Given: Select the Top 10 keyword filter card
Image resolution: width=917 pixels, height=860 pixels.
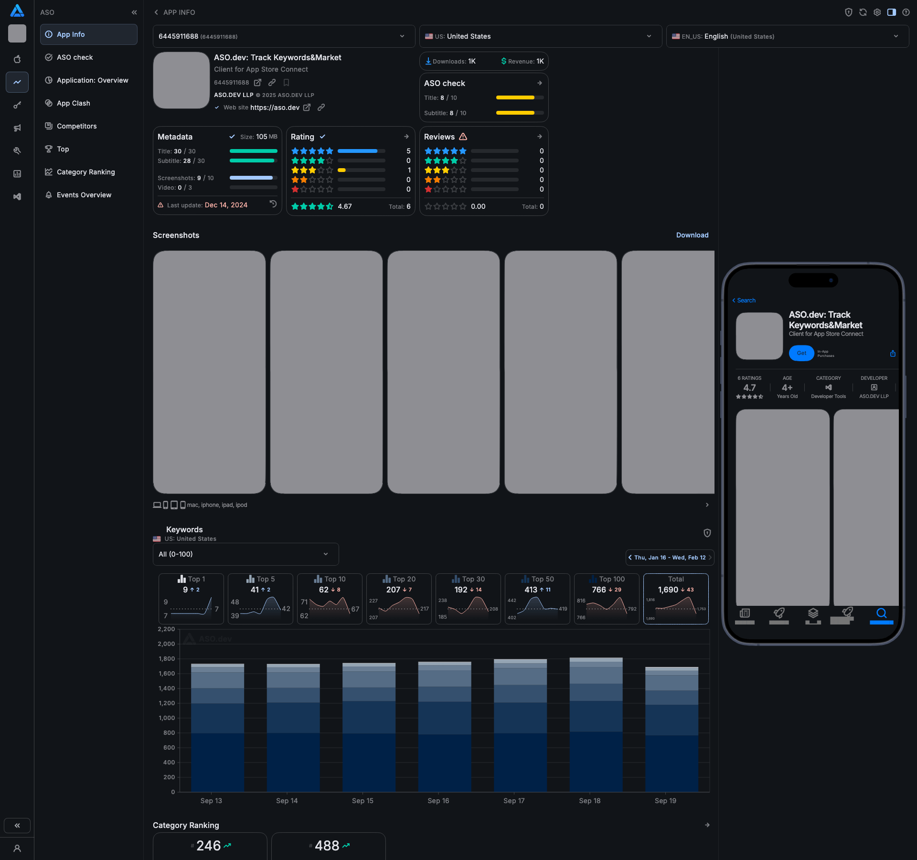Looking at the screenshot, I should [330, 598].
